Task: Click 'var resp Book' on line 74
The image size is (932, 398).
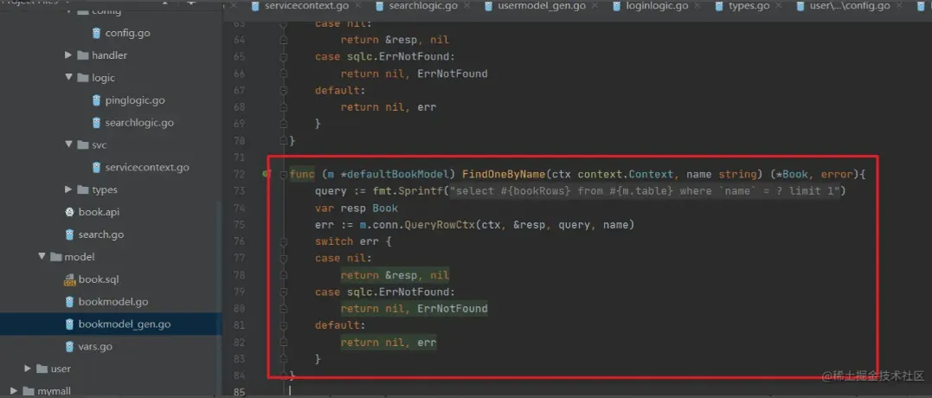Action: click(x=357, y=208)
